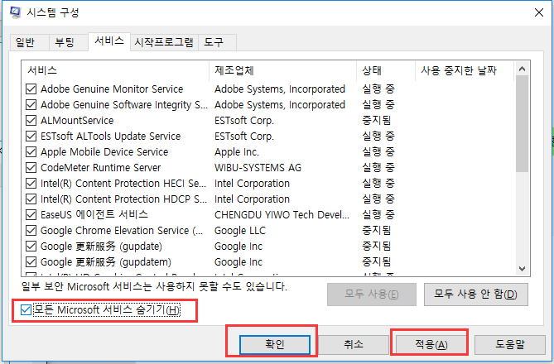Sort by 서비스 column header
The width and height of the screenshot is (554, 364).
[115, 70]
